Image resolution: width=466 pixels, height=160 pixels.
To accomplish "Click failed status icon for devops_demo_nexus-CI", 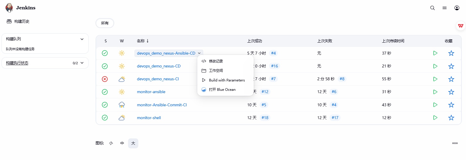I will (105, 79).
